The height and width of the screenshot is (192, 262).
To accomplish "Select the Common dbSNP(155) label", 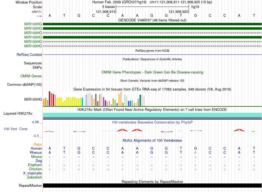I will tap(25, 84).
